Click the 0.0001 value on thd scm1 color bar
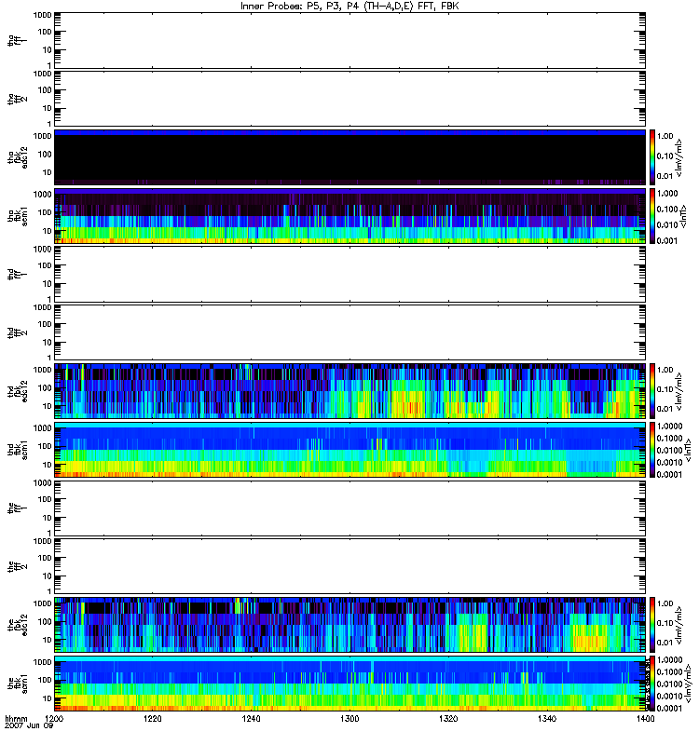 [x=669, y=474]
